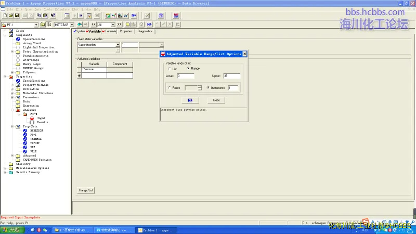Click the Range/List button
The height and width of the screenshot is (234, 416).
[86, 190]
